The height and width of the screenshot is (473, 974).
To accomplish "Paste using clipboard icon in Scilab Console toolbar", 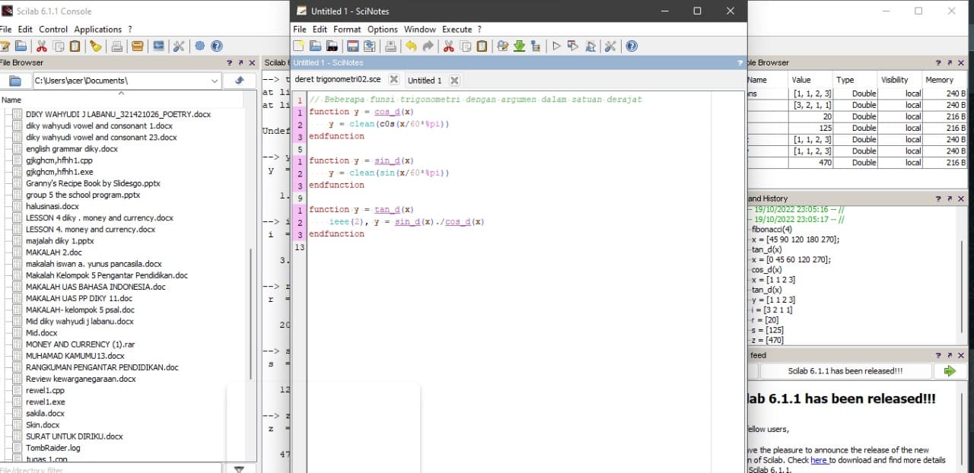I will coord(75,46).
